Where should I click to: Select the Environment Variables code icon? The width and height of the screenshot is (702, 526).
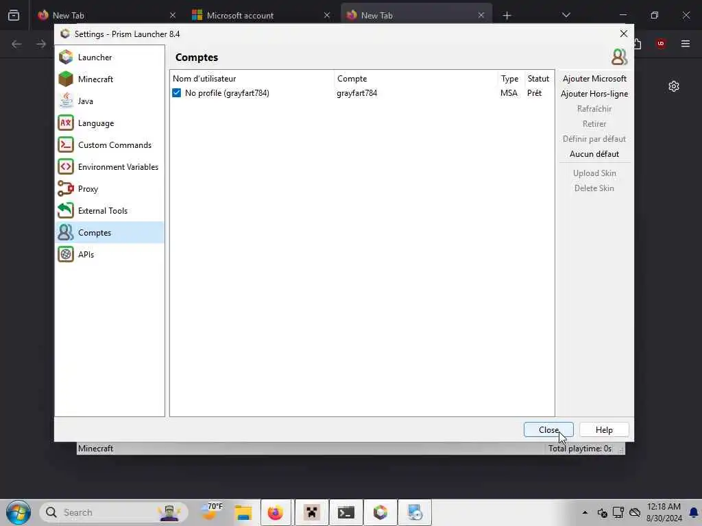[66, 167]
